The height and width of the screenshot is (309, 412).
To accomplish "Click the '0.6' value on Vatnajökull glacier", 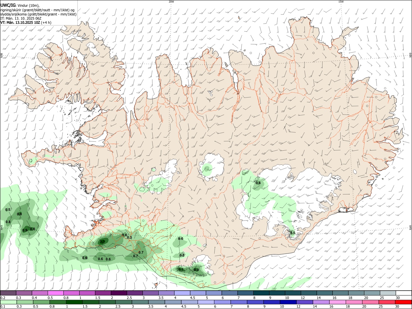I will coord(258,183).
